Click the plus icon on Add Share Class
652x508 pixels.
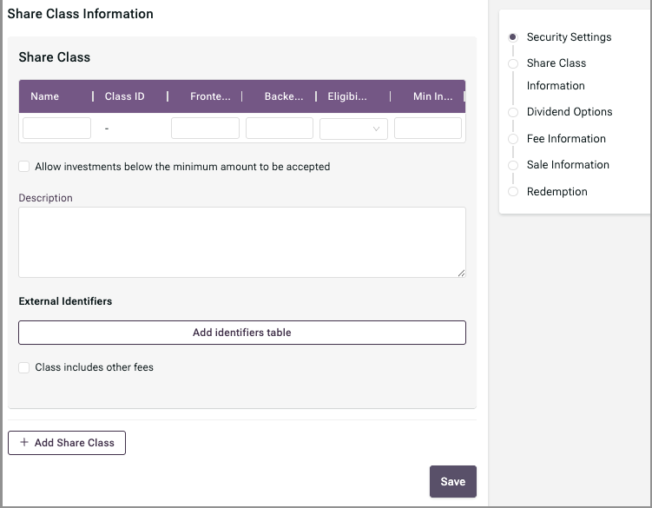(x=24, y=442)
